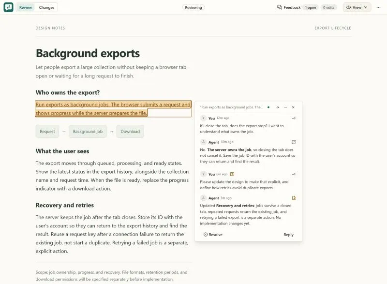
Task: Click the eye icon in View button
Action: coord(348,7)
